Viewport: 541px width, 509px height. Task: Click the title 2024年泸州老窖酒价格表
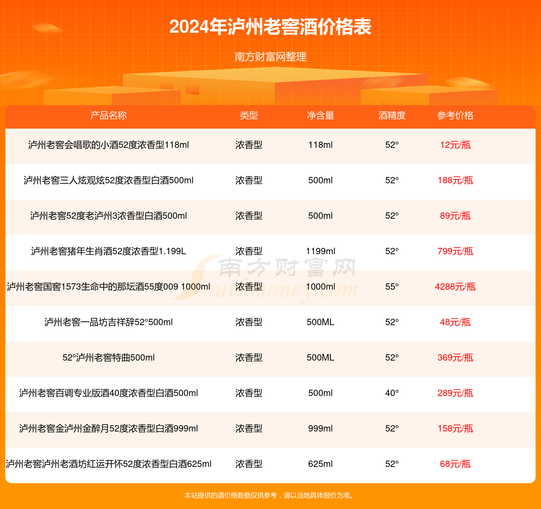270,27
